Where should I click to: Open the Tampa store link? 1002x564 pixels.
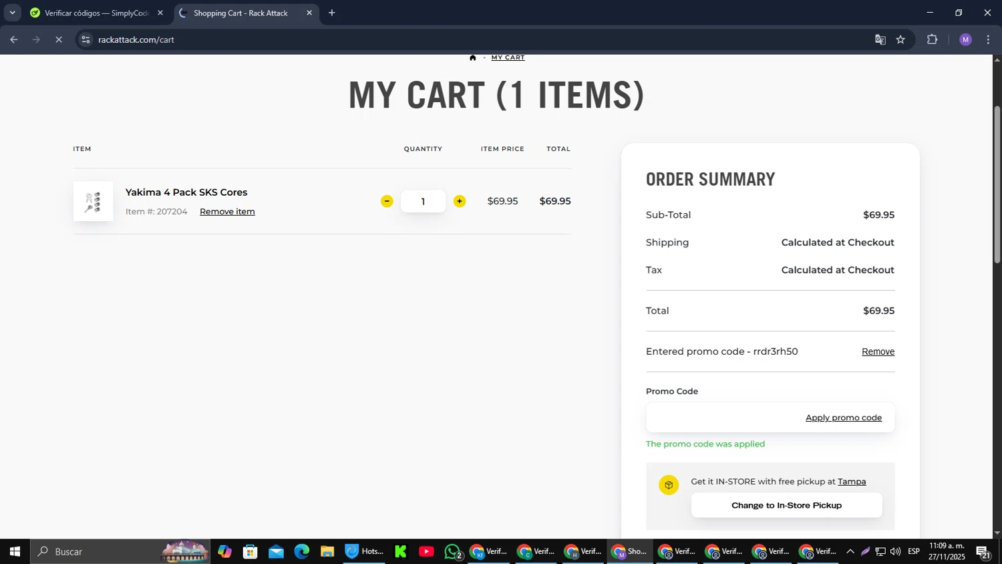click(x=852, y=481)
